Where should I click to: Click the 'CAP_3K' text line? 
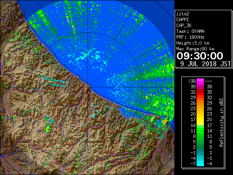[x=184, y=26]
